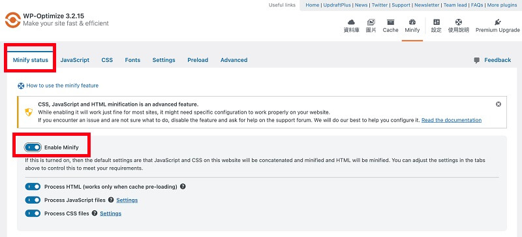Toggle Process JavaScript files switch
The width and height of the screenshot is (522, 237).
(x=33, y=200)
